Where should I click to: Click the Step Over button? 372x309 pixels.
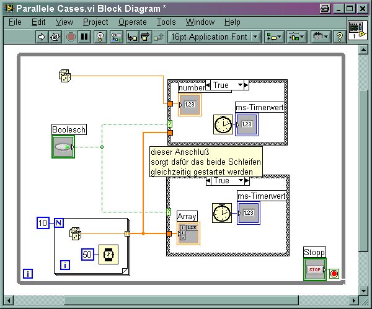(x=145, y=37)
